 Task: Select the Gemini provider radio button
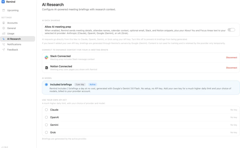coord(46,125)
